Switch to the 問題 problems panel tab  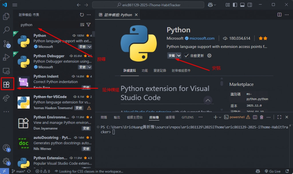click(x=104, y=117)
